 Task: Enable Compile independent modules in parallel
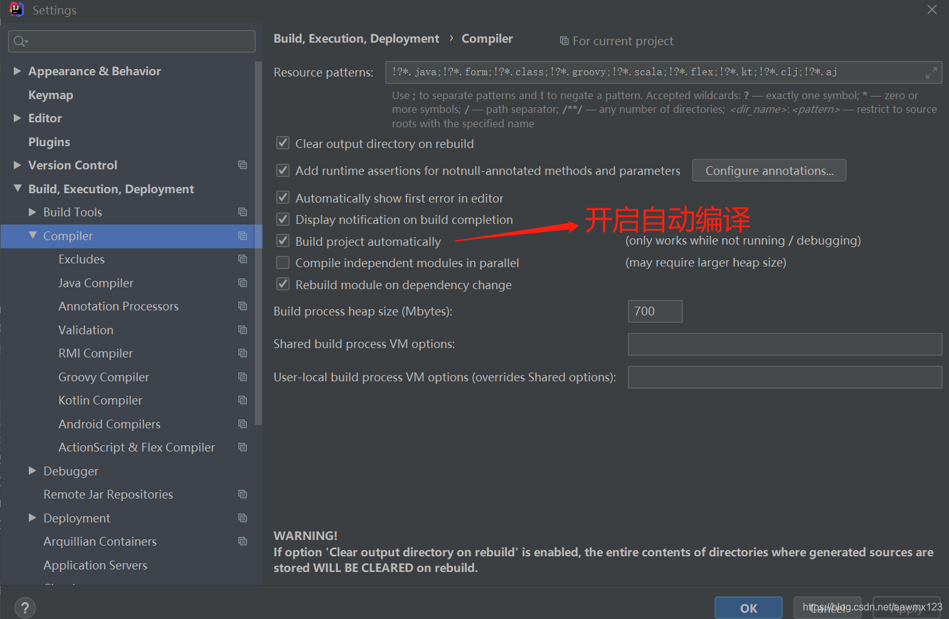283,263
